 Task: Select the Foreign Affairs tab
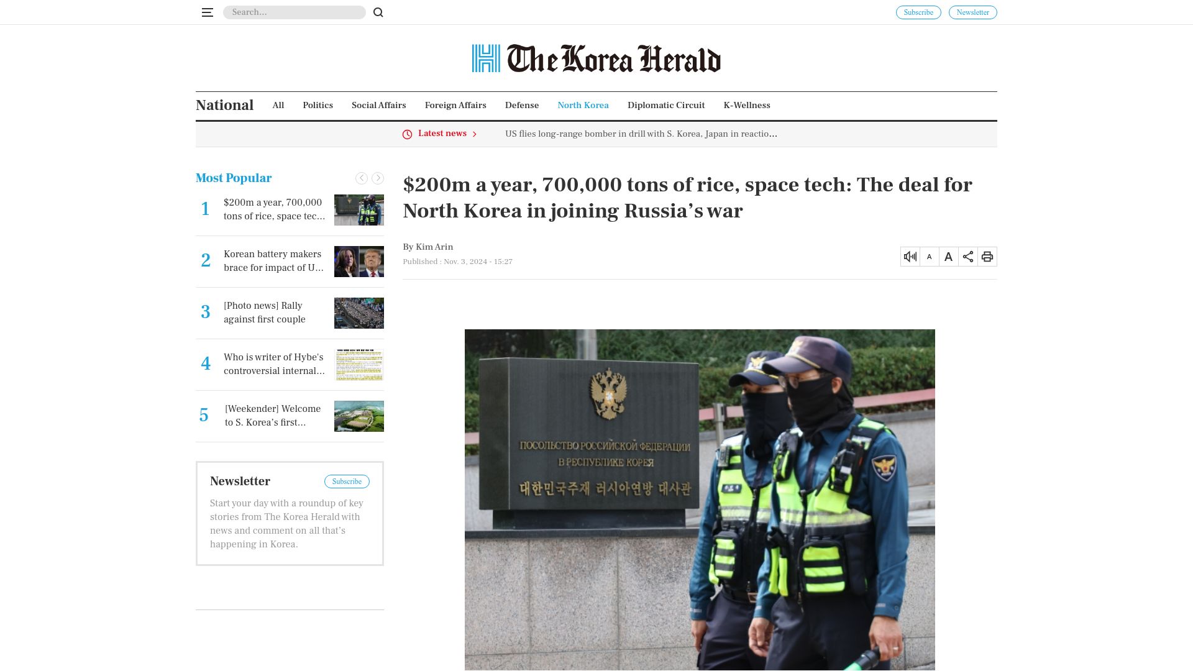coord(455,105)
